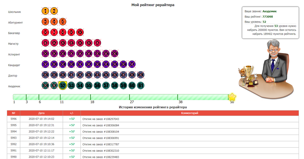Click 'Отклик на заказ #108306991' comment
This screenshot has width=304, height=159.
[x=101, y=138]
